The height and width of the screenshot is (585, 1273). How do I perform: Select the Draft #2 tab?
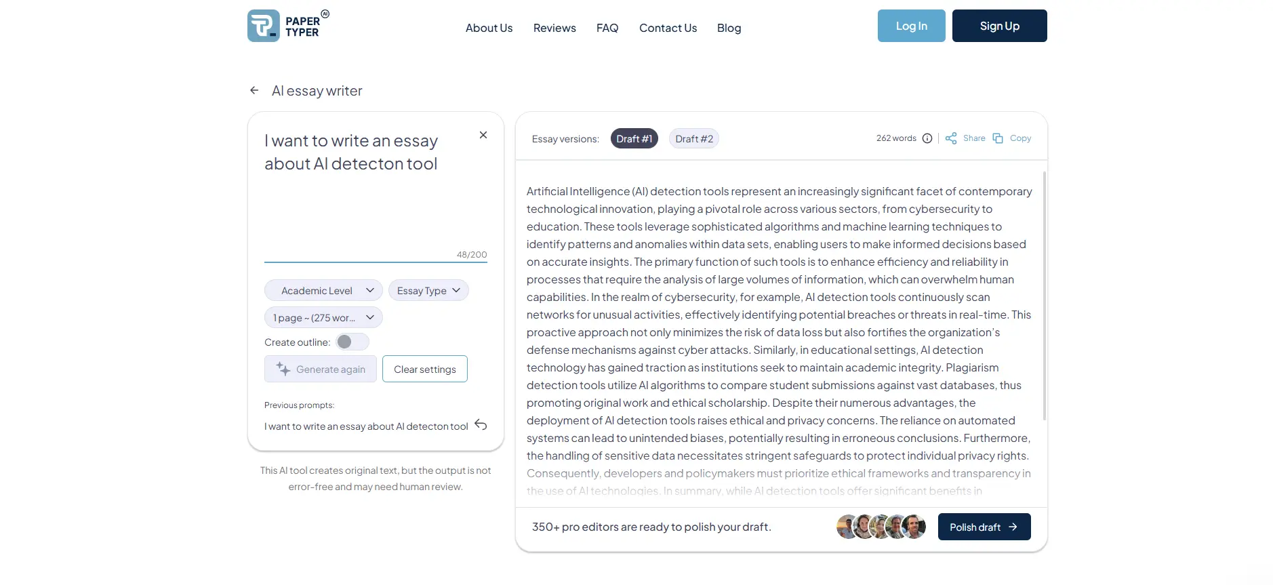[x=694, y=138]
